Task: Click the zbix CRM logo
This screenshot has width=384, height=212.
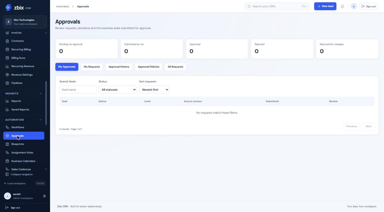Action: coord(18,8)
